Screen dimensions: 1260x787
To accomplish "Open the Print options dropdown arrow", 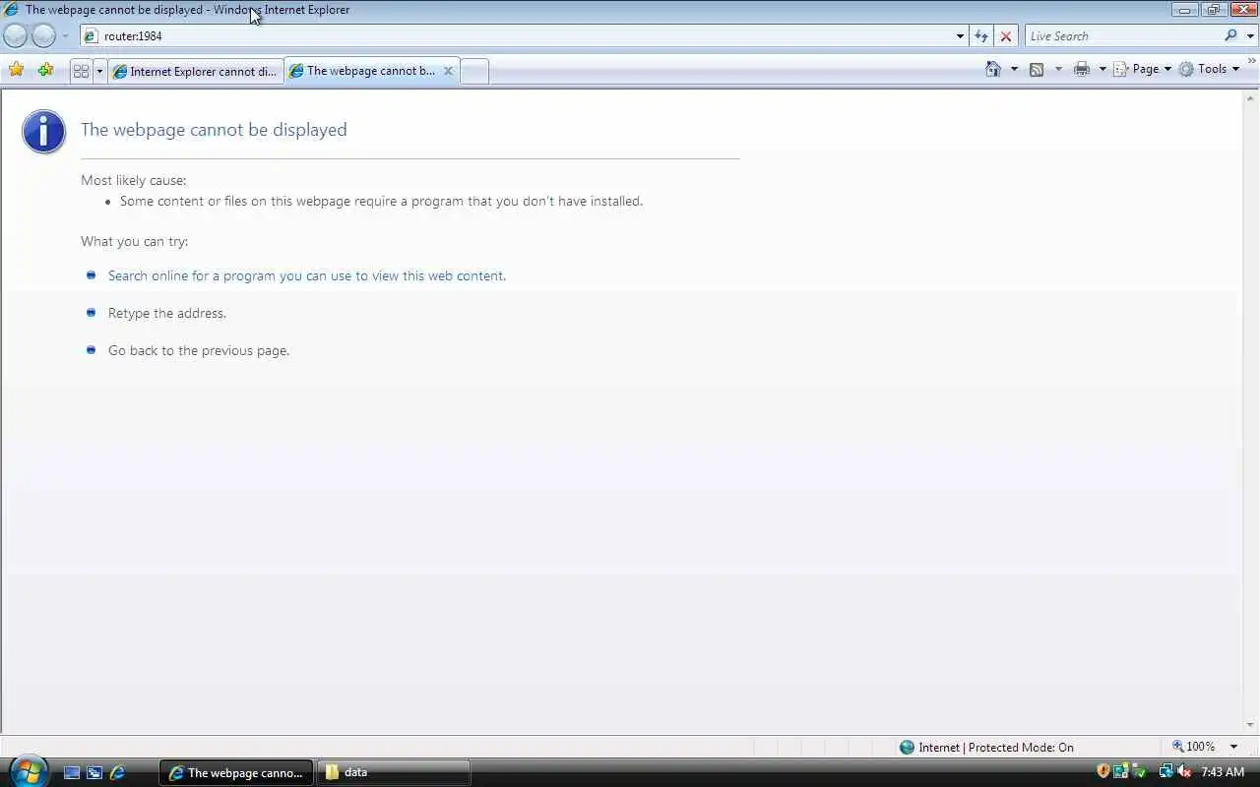I will point(1102,69).
